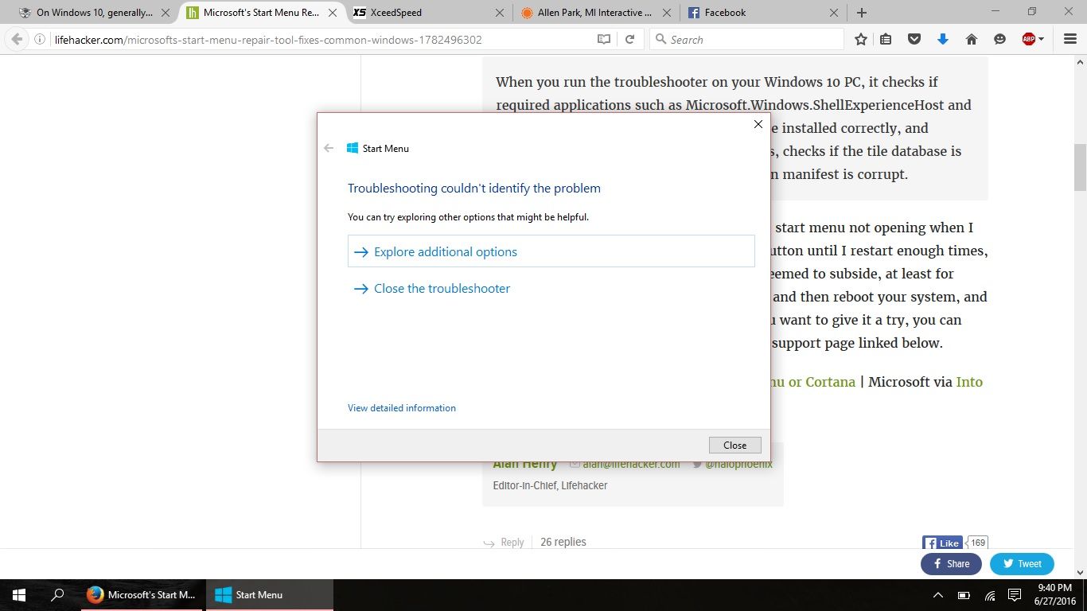1087x611 pixels.
Task: Click the 'Editor-in-Chief, Lifehacker' text
Action: (x=550, y=485)
